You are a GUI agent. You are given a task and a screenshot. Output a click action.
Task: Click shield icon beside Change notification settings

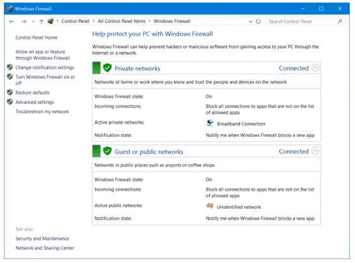(10, 67)
